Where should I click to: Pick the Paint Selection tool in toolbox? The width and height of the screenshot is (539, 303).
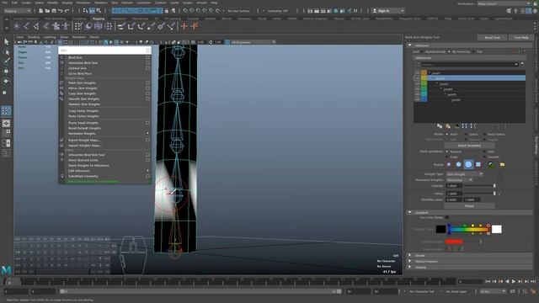(6, 61)
